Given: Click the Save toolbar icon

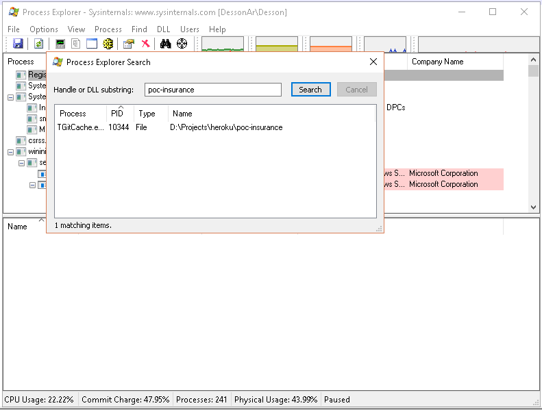Looking at the screenshot, I should pyautogui.click(x=18, y=44).
